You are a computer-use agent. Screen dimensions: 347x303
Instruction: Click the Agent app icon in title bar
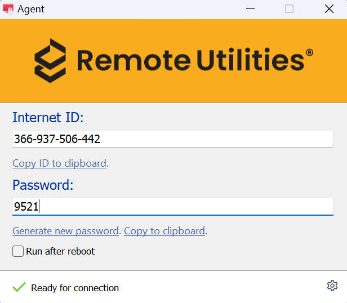8,9
